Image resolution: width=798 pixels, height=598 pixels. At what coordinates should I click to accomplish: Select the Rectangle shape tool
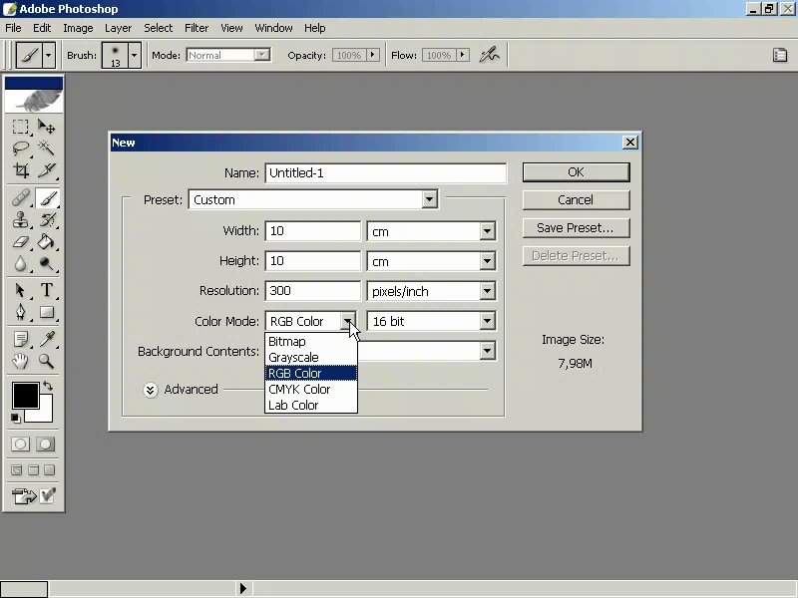[46, 312]
